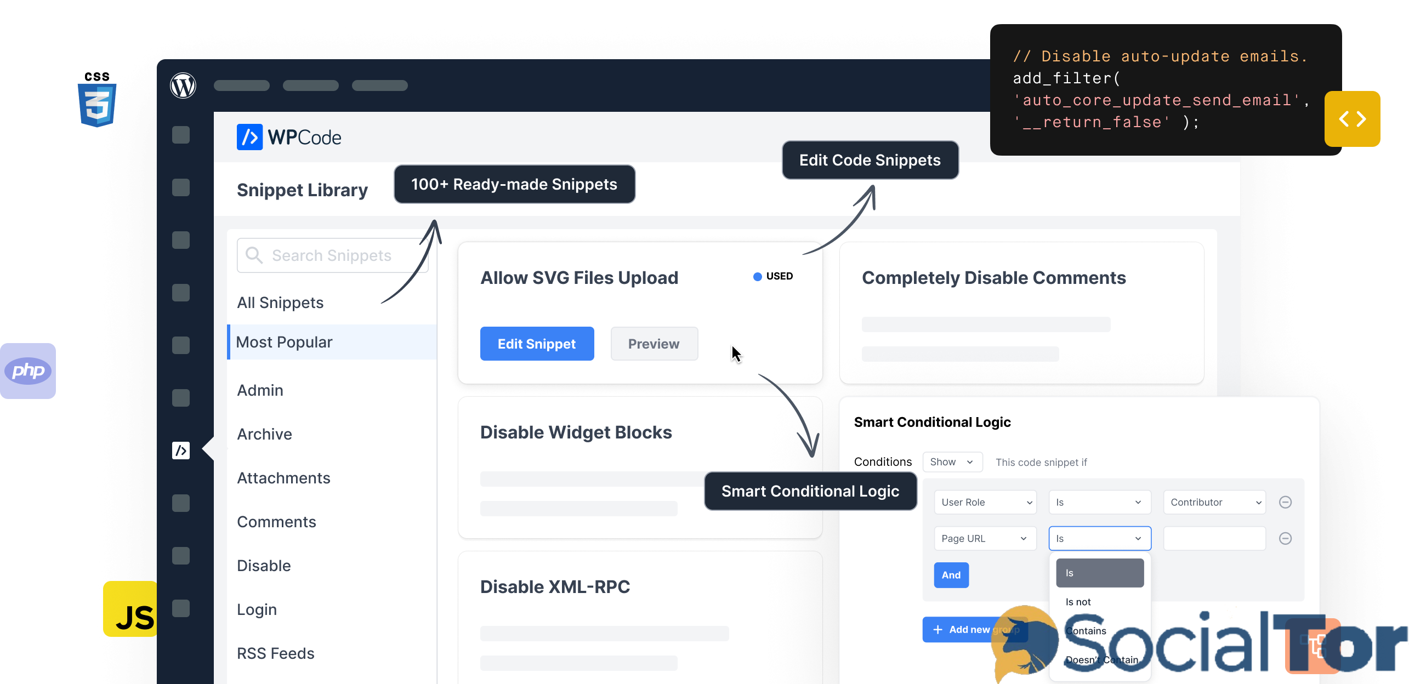
Task: Click the orange code snippet icon
Action: (x=1353, y=118)
